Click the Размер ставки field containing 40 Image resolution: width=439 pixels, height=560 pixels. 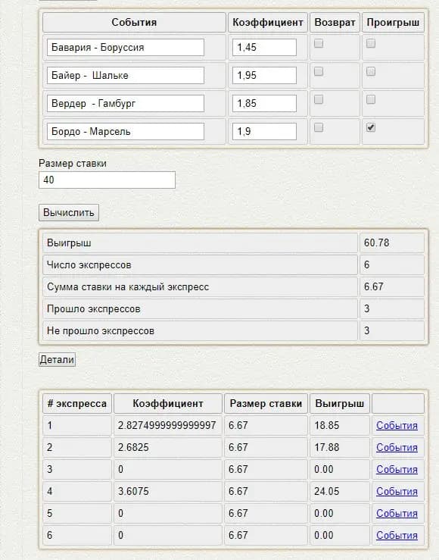(x=107, y=180)
